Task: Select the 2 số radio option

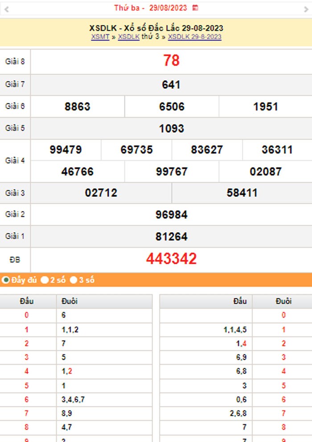Action: tap(45, 280)
